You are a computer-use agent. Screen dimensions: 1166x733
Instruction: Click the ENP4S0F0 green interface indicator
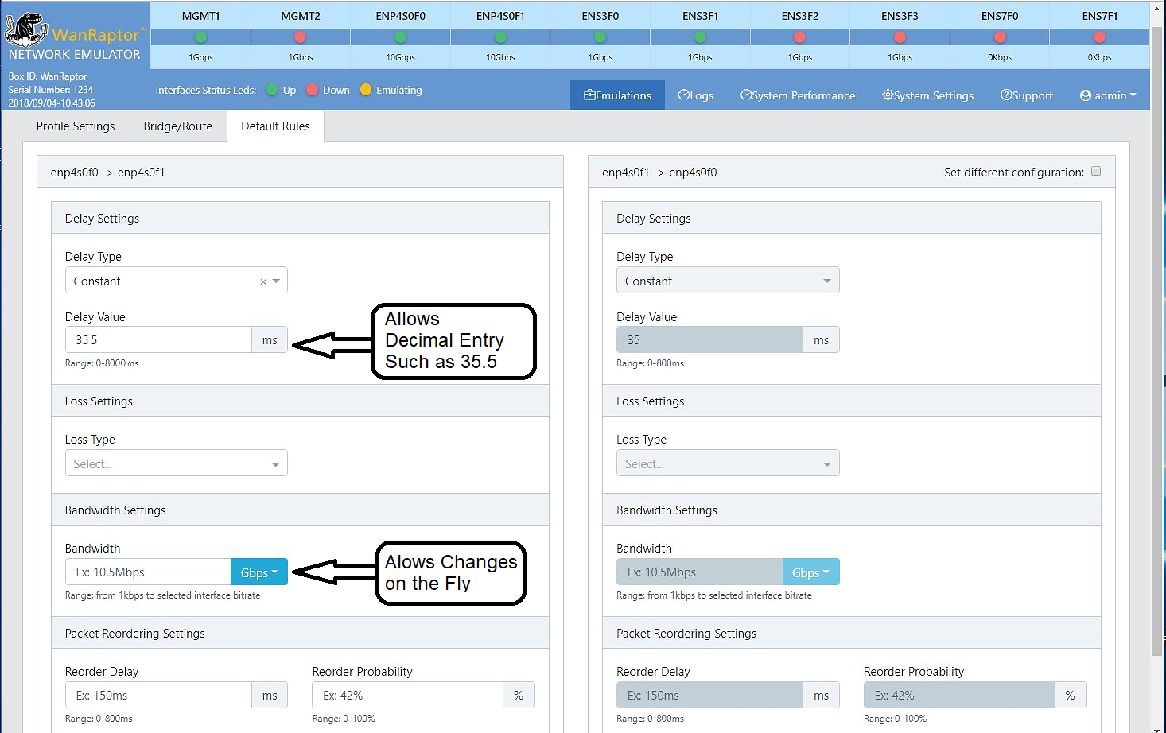point(399,36)
